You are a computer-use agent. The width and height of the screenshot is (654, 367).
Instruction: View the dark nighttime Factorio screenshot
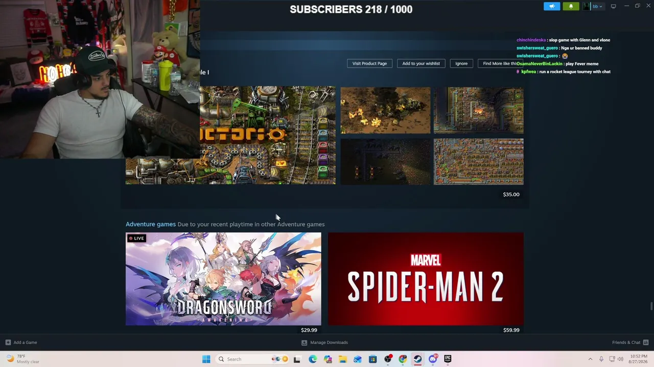[x=385, y=162]
